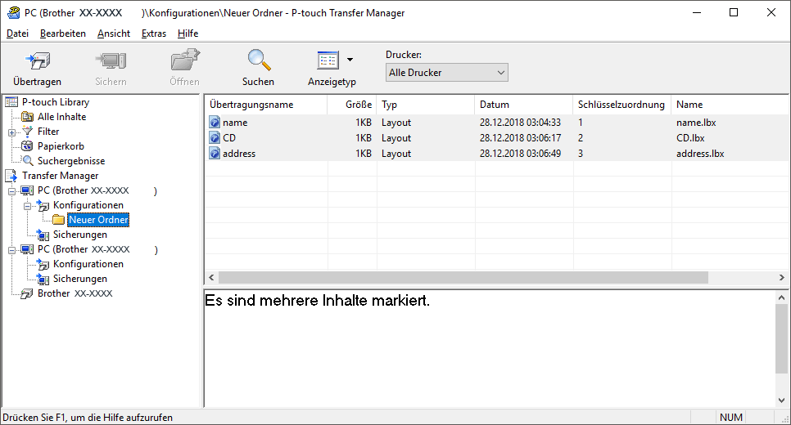This screenshot has height=425, width=791.
Task: Click the 'name.lbx' file name cell
Action: pyautogui.click(x=696, y=123)
